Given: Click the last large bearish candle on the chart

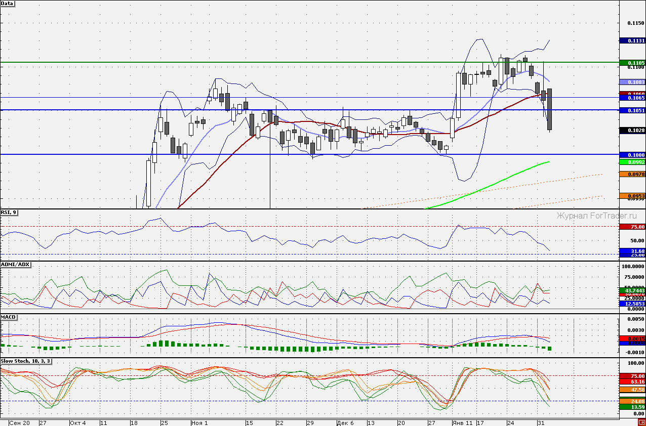Looking at the screenshot, I should 549,109.
